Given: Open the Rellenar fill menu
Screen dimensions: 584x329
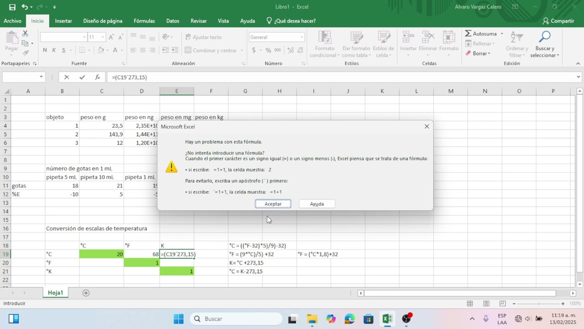Looking at the screenshot, I should [480, 43].
